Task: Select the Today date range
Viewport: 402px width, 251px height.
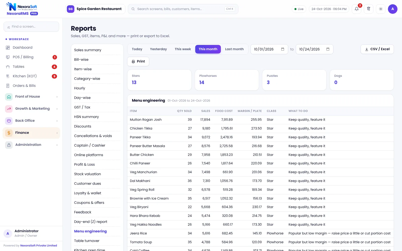Action: [x=137, y=49]
